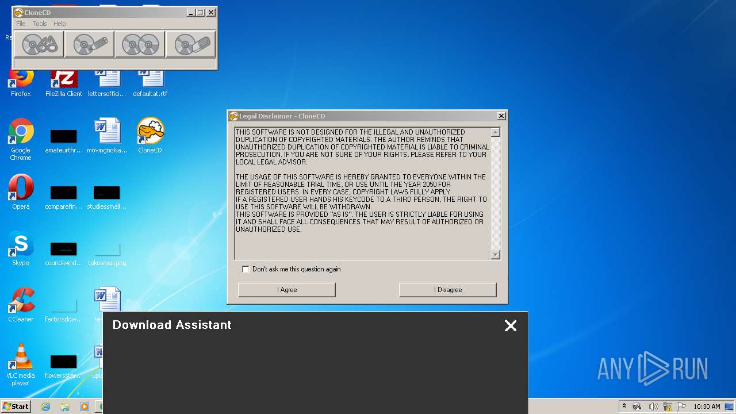Decline the disclaimer with I Disagree
Image resolution: width=736 pixels, height=414 pixels.
[x=447, y=290]
